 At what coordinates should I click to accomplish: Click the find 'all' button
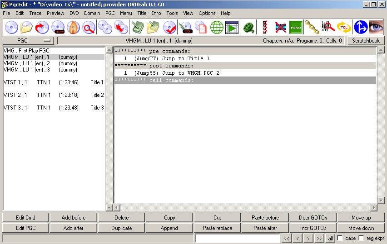(x=330, y=239)
